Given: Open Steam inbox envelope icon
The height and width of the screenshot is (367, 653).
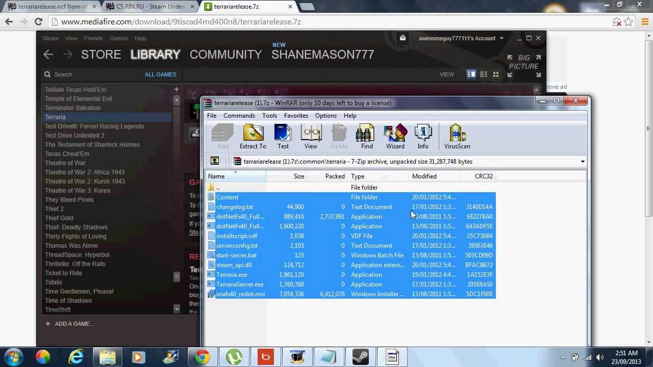Looking at the screenshot, I should (x=403, y=38).
